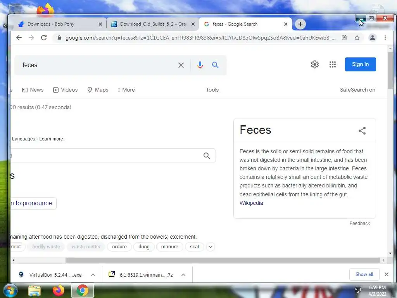Image resolution: width=397 pixels, height=298 pixels.
Task: Select the waste matter synonym chip
Action: 86,246
